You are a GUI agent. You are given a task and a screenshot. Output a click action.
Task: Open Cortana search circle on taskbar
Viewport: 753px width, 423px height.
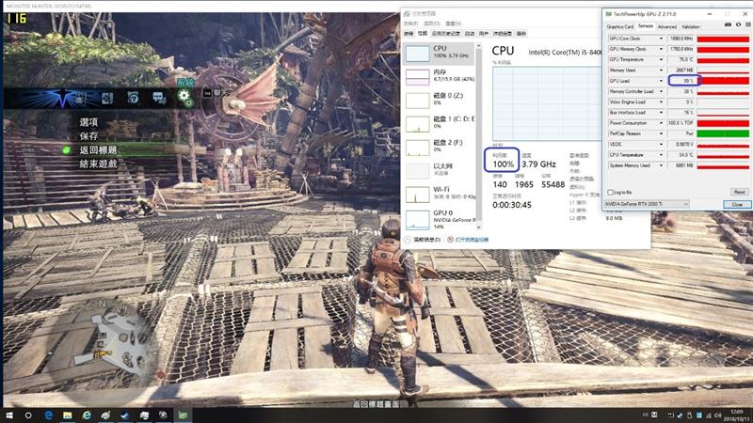tap(28, 415)
